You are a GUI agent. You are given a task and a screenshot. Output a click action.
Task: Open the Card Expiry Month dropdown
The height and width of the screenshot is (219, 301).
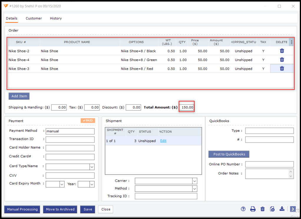click(62, 184)
